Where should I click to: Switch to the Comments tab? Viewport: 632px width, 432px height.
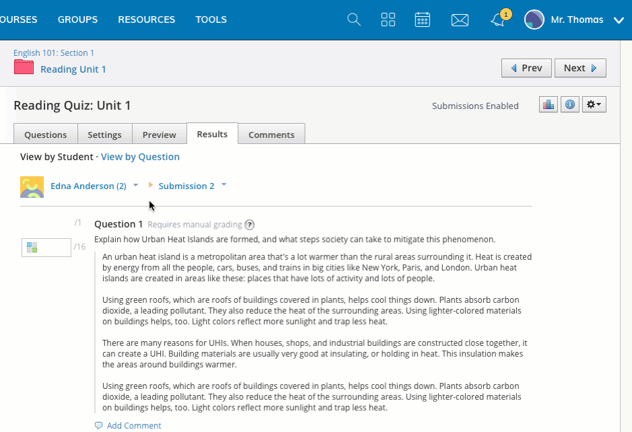[271, 135]
